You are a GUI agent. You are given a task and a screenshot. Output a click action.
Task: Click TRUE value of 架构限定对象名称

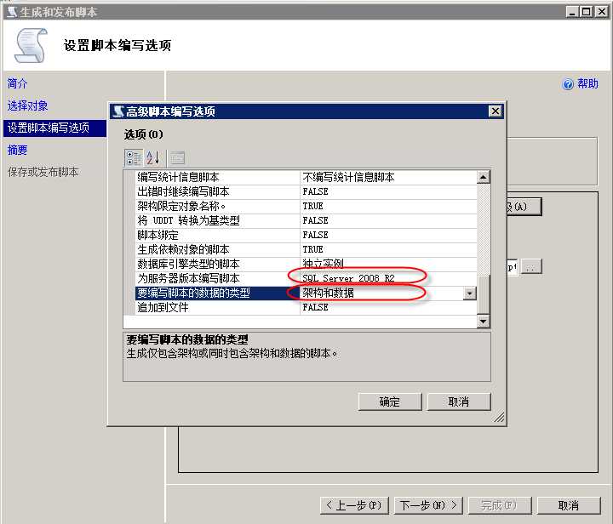(x=388, y=206)
